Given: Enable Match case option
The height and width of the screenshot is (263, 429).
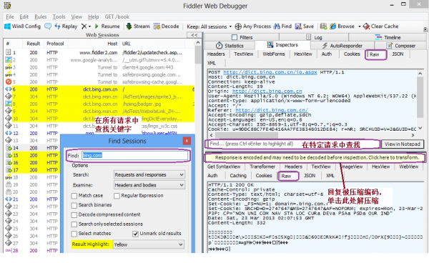Looking at the screenshot, I should pyautogui.click(x=74, y=196).
